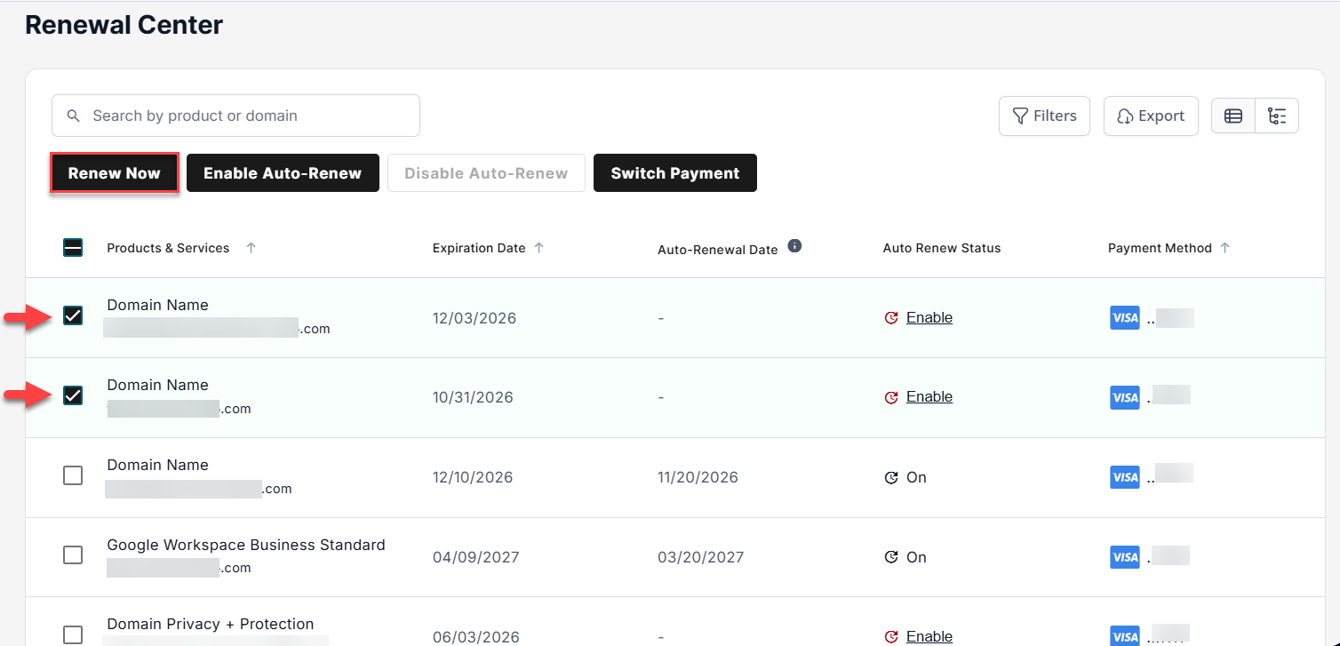Screen dimensions: 1340x646
Task: Check domain expiring 12/10/2026
Action: [73, 475]
